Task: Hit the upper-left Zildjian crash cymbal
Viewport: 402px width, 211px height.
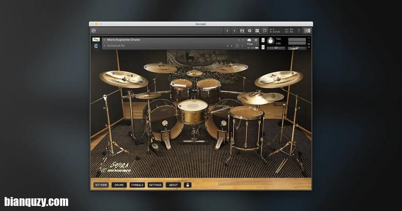Action: pos(160,68)
